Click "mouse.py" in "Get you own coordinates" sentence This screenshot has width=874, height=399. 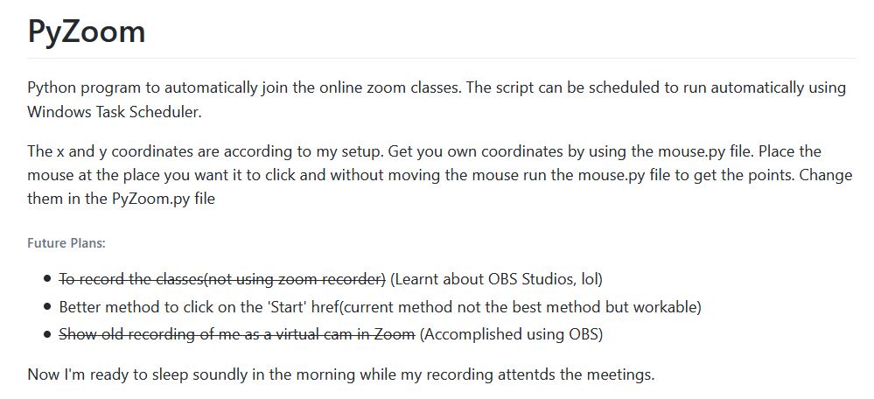tap(690, 151)
